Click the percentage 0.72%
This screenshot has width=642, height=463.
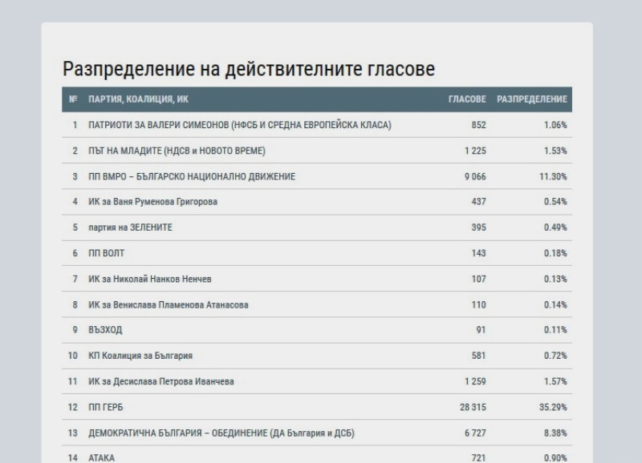click(x=555, y=356)
